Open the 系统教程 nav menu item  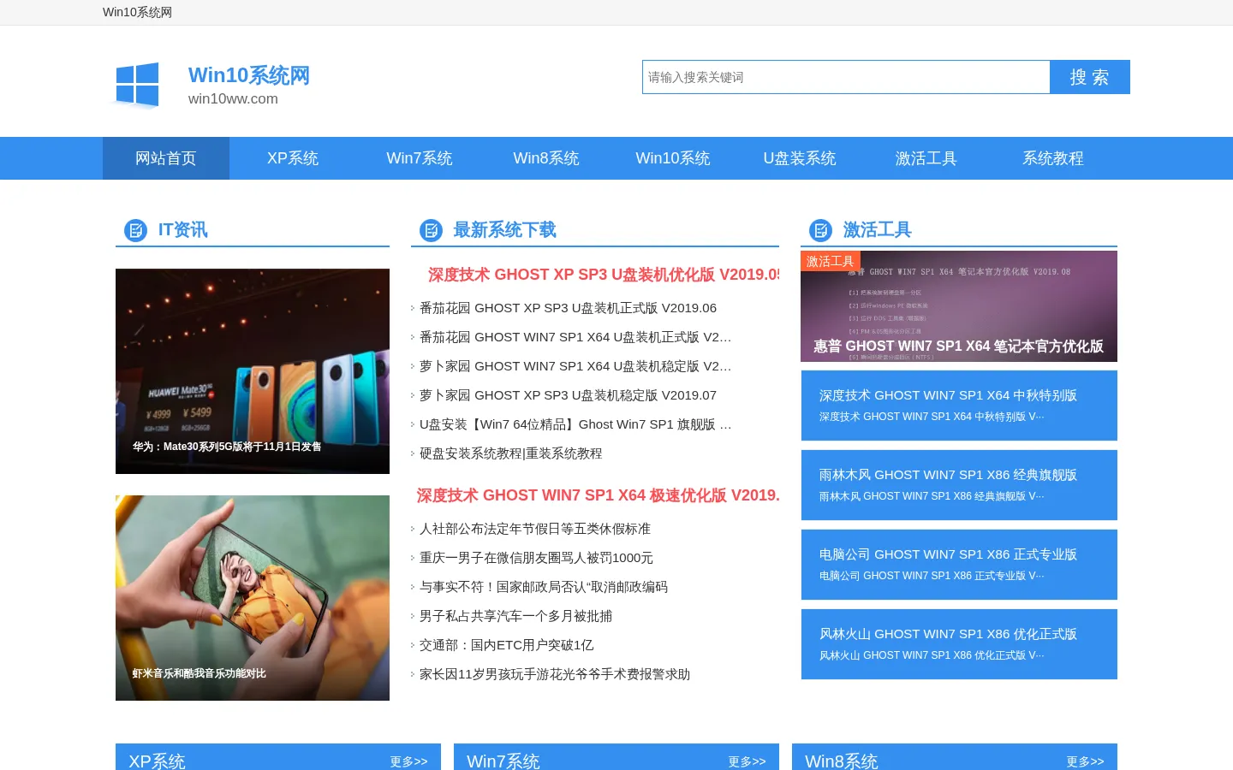click(1053, 158)
